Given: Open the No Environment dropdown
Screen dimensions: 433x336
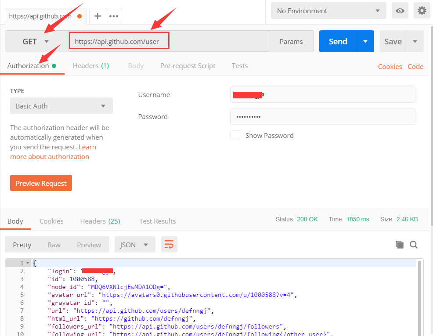Looking at the screenshot, I should coord(328,11).
